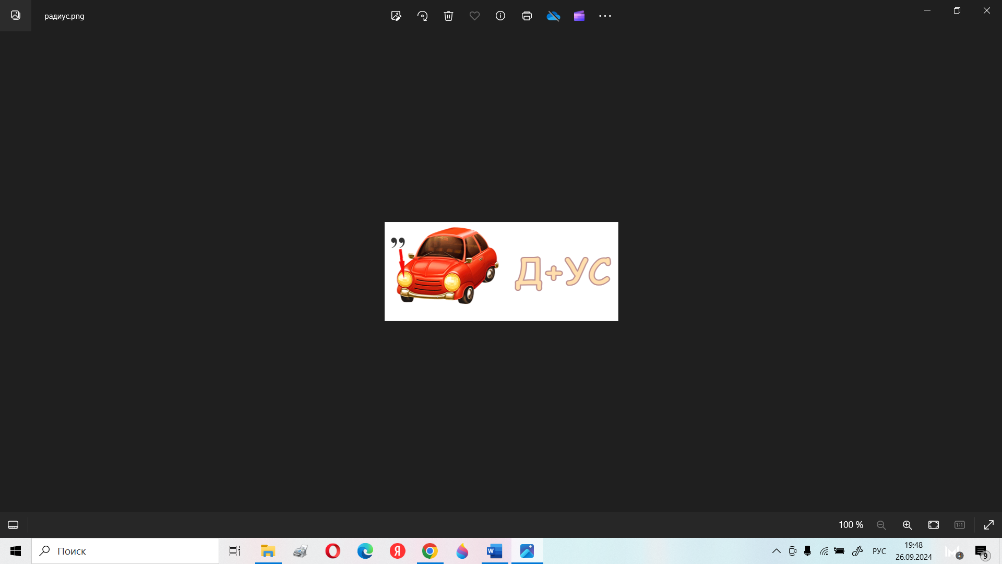Screen dimensions: 1002x564
Task: Open the printer app on taskbar
Action: click(x=301, y=551)
